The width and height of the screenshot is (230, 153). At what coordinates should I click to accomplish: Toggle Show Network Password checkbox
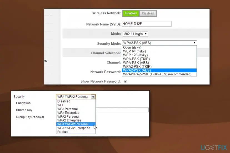click(126, 81)
